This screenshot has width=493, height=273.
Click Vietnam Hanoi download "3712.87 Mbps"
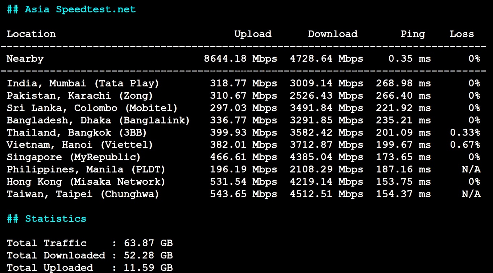pos(327,145)
